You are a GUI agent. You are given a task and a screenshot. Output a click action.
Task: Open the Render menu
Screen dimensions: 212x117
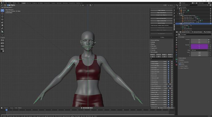pyautogui.click(x=10, y=3)
